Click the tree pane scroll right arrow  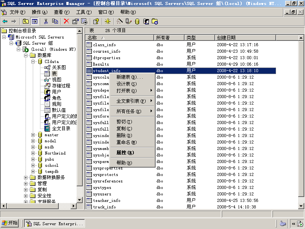[73, 206]
